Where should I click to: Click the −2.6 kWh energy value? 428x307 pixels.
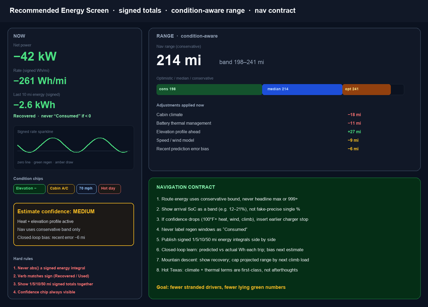pos(34,105)
